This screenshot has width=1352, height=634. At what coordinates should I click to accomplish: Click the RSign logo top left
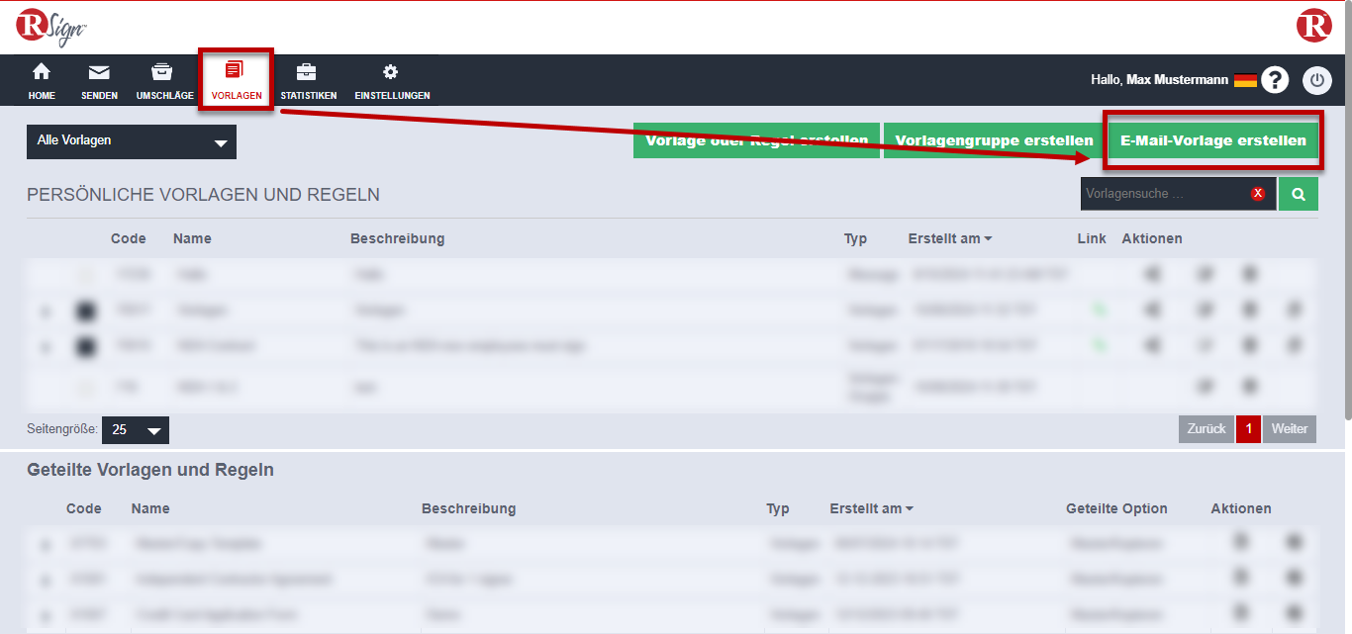click(51, 27)
